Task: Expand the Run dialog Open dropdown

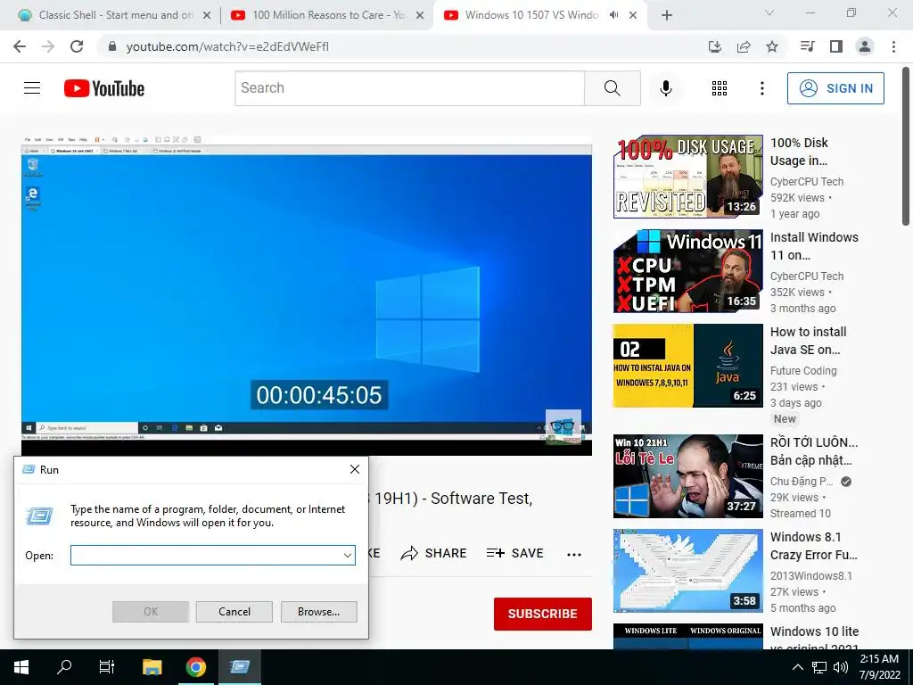Action: coord(348,555)
